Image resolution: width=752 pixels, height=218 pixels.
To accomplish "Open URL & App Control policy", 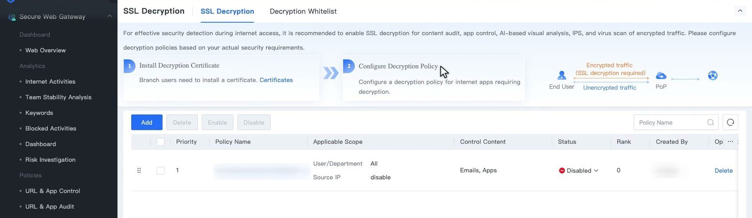I will coord(53,191).
